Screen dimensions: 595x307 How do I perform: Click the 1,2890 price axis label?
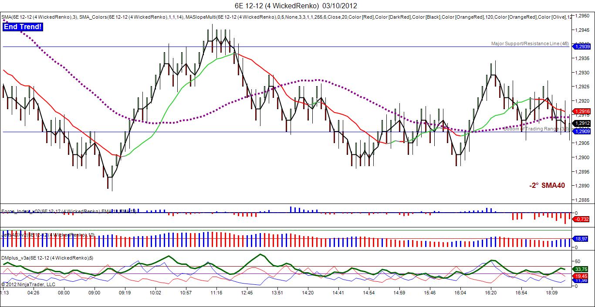coord(582,186)
